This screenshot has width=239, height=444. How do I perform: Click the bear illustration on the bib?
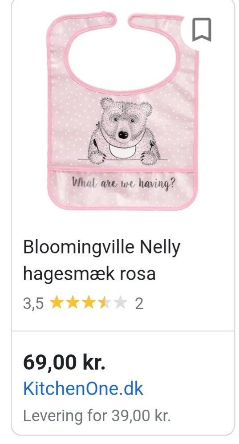point(124,132)
